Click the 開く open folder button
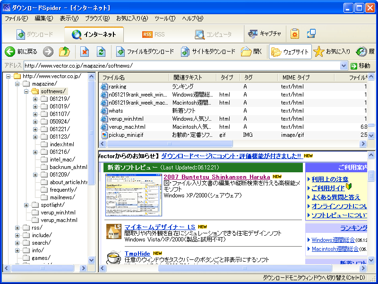Screen dimensions: 378x284 (251, 52)
